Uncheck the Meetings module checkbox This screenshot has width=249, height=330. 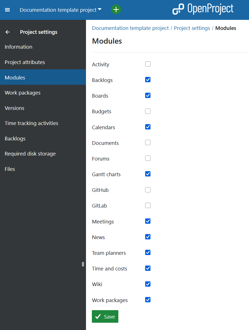coord(148,221)
